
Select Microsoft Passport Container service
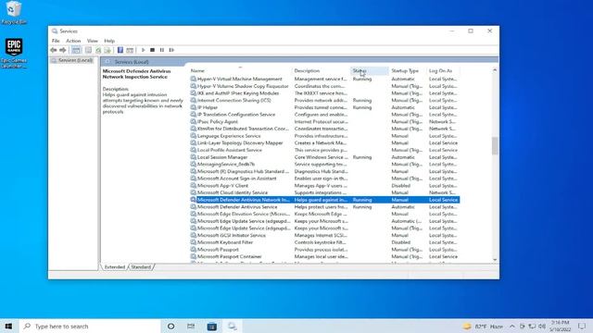point(324,257)
